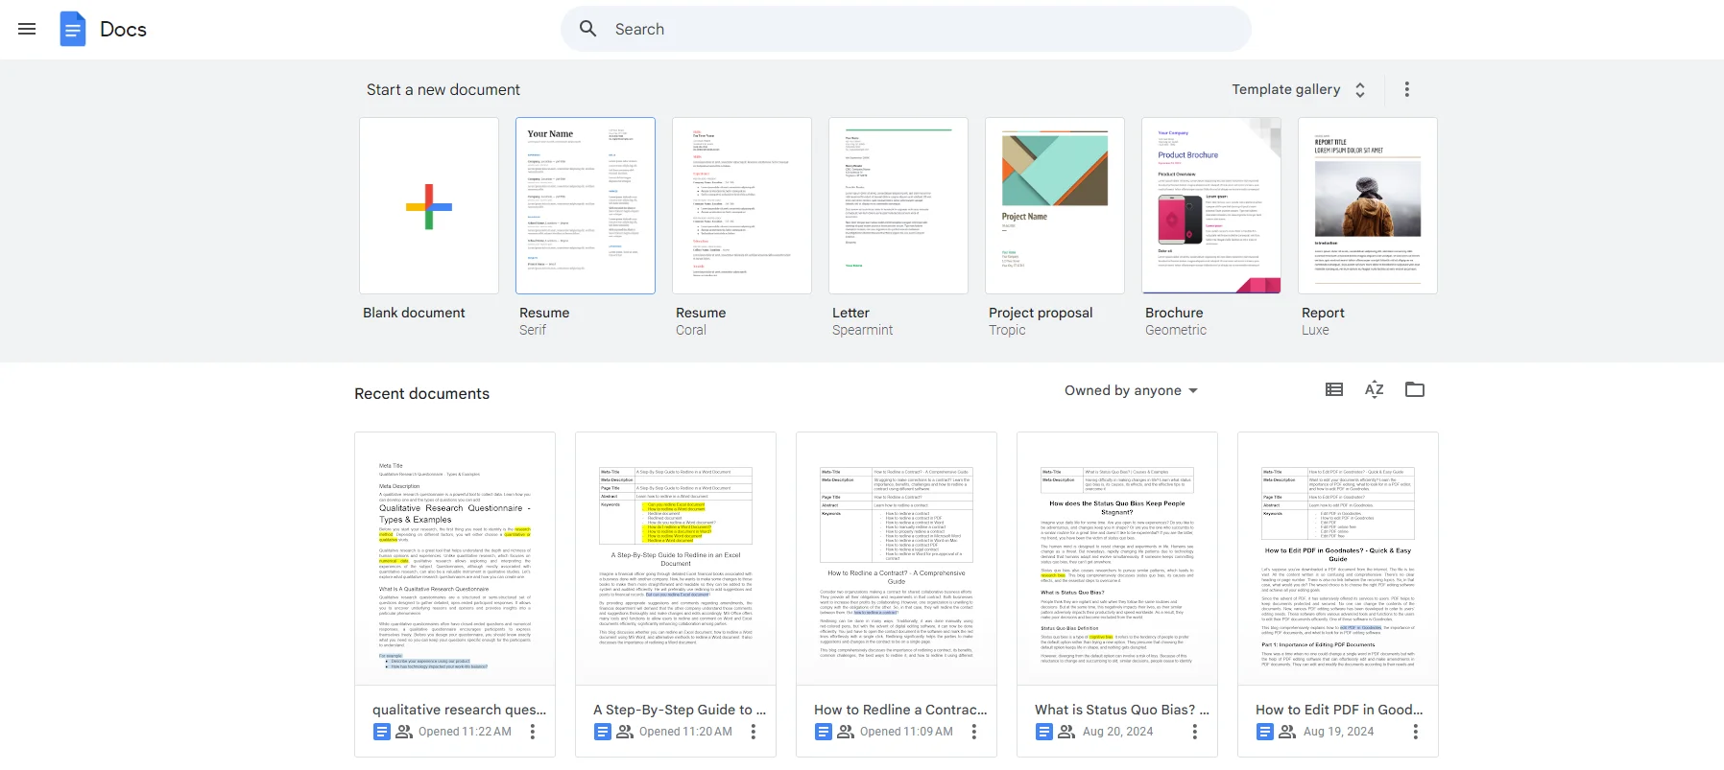
Task: Click the 'qualitative research ques...' title
Action: pyautogui.click(x=460, y=710)
